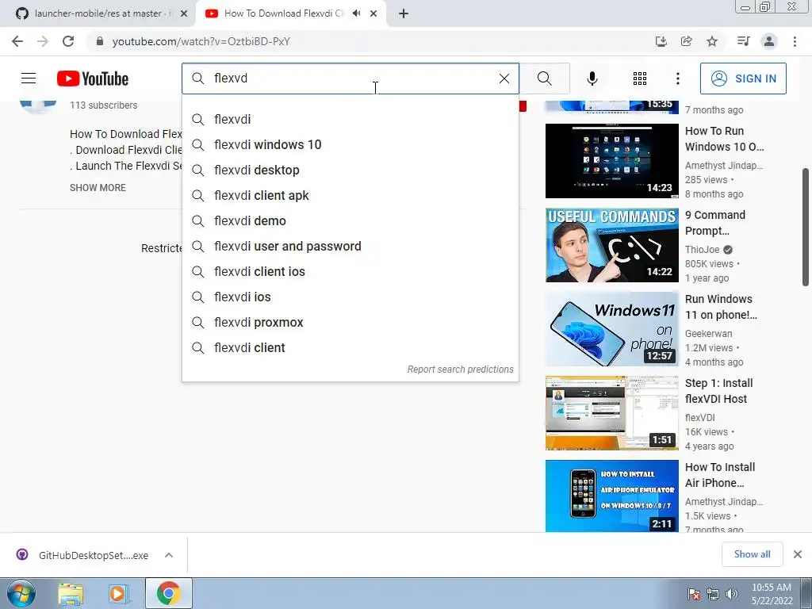
Task: Open the Air iPhone Emulator video thumbnail
Action: click(611, 496)
